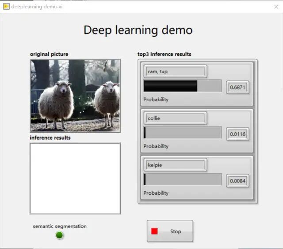Click the 'top3 inference results' label

164,54
